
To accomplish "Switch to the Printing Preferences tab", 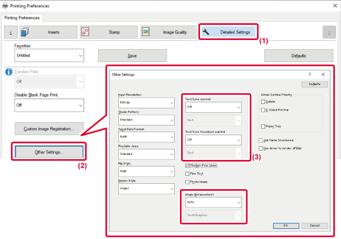I will [23, 18].
